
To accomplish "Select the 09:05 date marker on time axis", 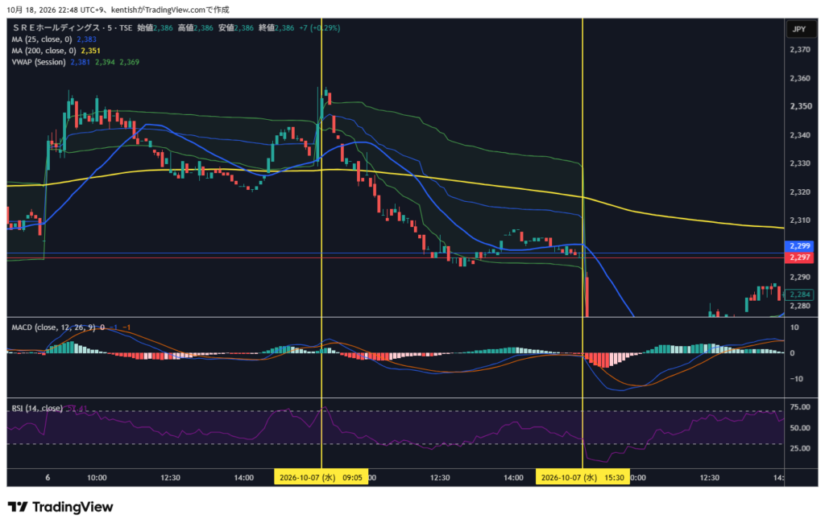I will point(321,478).
